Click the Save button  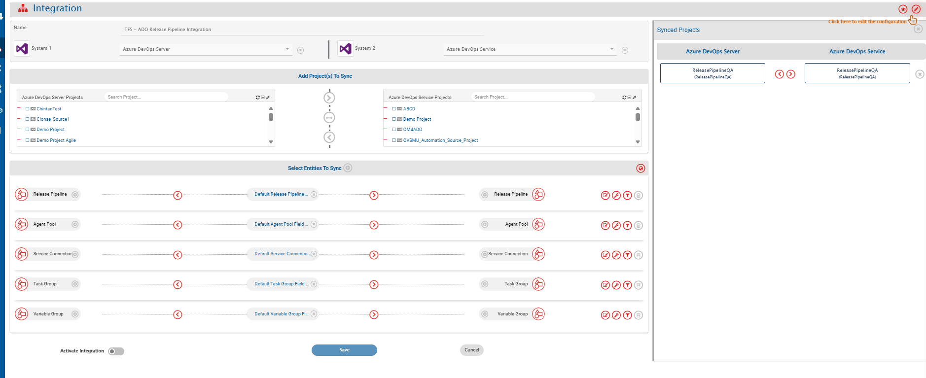(x=344, y=350)
